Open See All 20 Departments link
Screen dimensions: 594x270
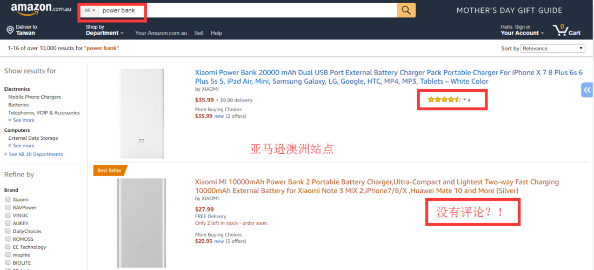coord(34,154)
